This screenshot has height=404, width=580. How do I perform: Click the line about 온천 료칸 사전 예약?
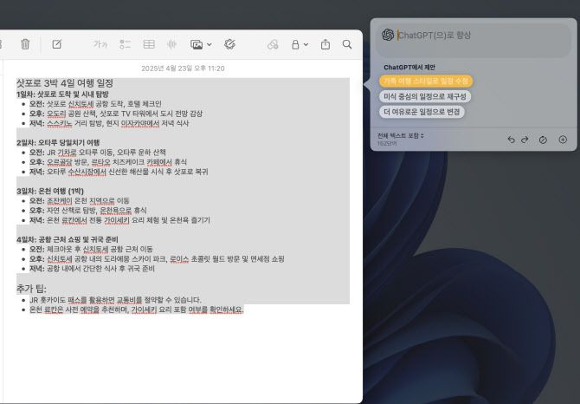point(137,310)
